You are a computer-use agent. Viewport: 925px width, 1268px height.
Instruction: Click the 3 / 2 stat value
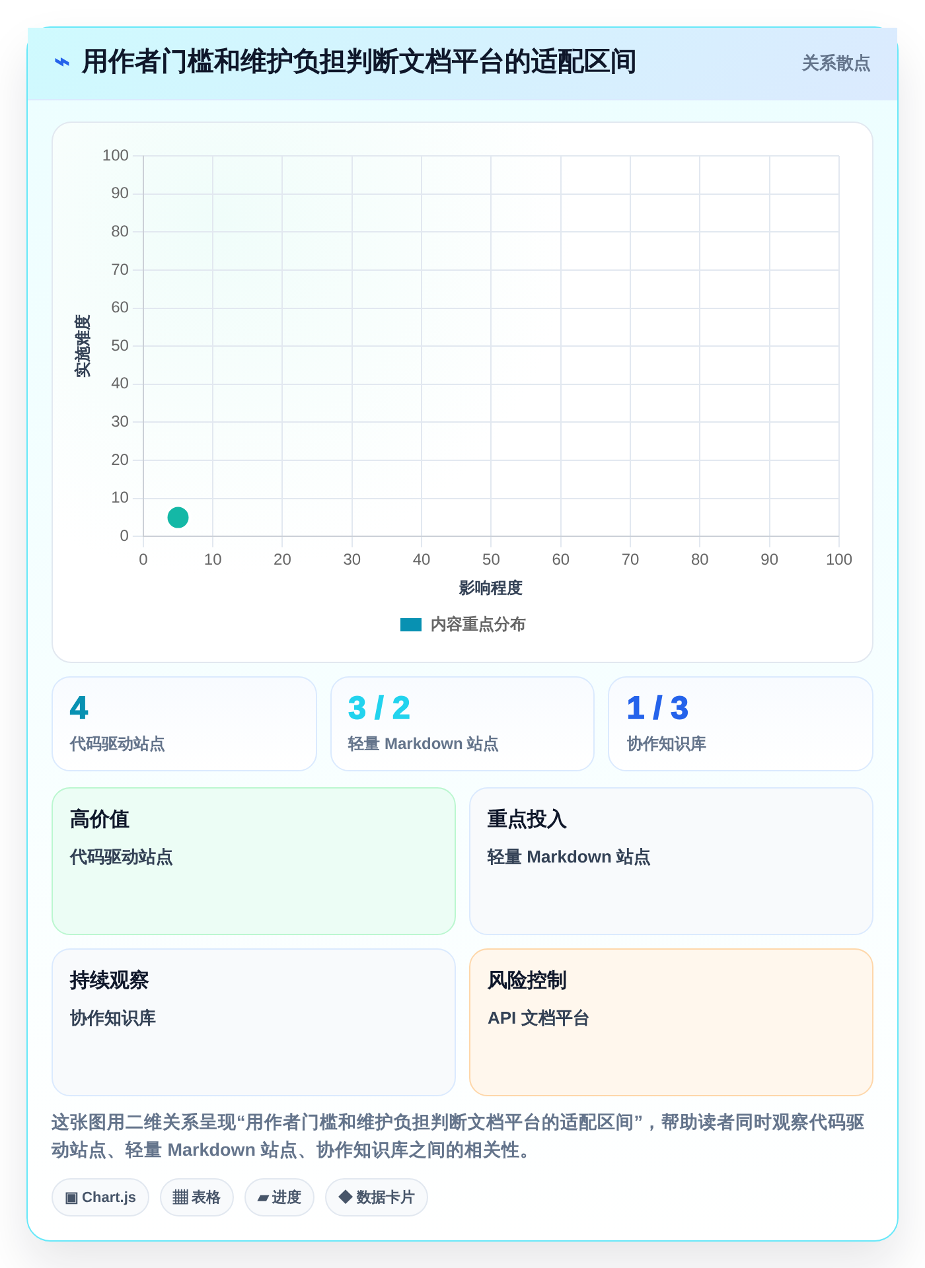pos(379,708)
